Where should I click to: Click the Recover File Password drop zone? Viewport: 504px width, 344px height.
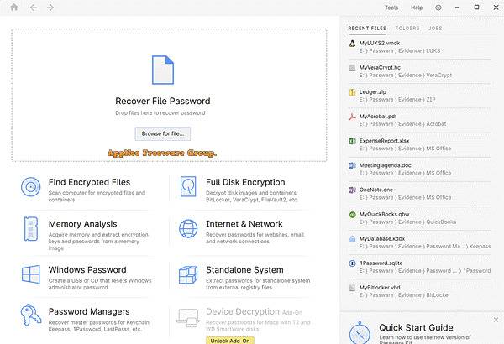coord(169,95)
